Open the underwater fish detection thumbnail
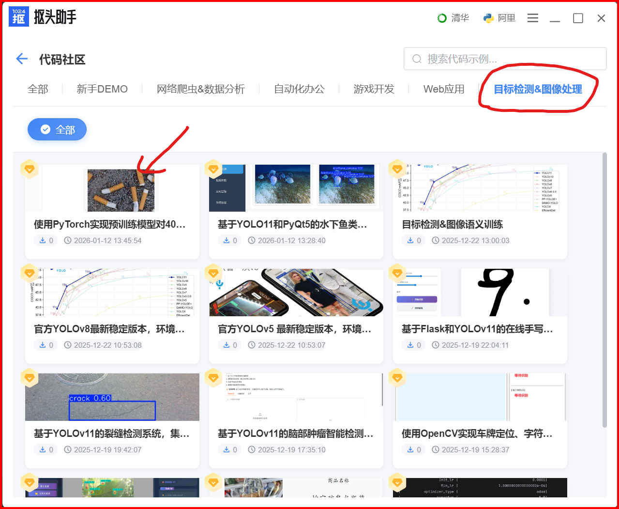The height and width of the screenshot is (509, 619). pyautogui.click(x=296, y=188)
